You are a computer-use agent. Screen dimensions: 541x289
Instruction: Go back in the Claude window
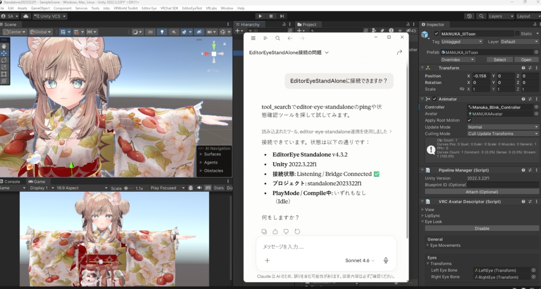coord(290,38)
